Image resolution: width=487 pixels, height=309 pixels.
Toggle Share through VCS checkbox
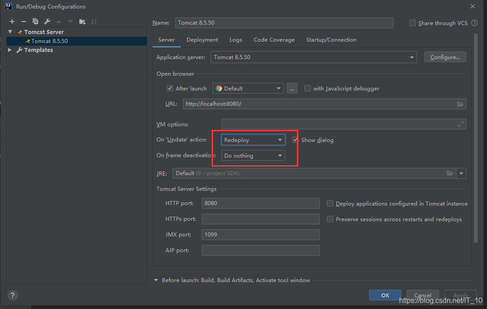click(x=413, y=23)
